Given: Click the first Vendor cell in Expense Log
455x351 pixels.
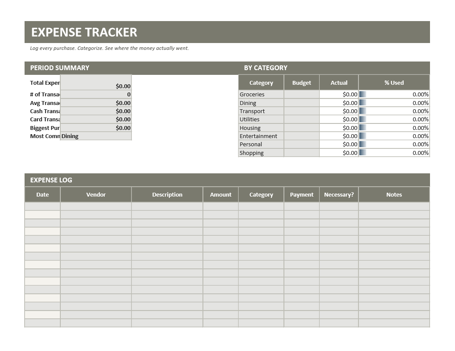Looking at the screenshot, I should click(96, 206).
